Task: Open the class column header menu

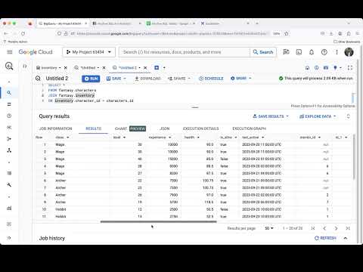Action: click(x=68, y=138)
